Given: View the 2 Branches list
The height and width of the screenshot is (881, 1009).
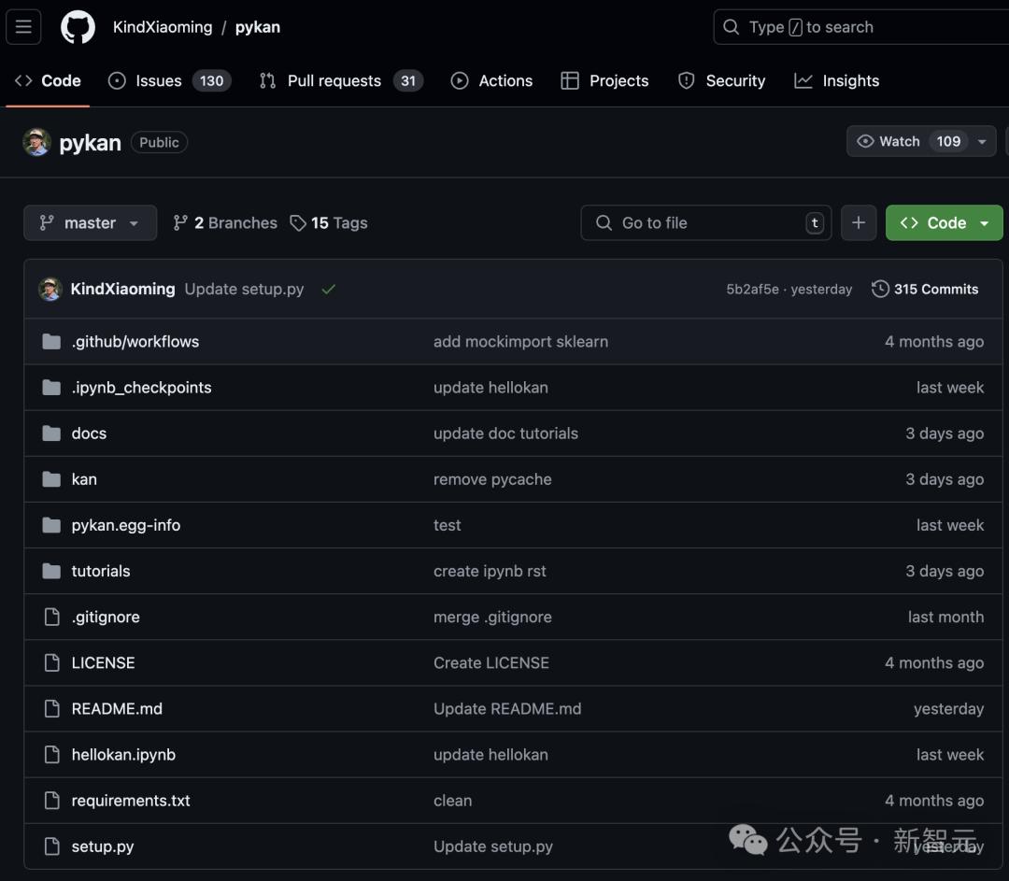Looking at the screenshot, I should [225, 223].
